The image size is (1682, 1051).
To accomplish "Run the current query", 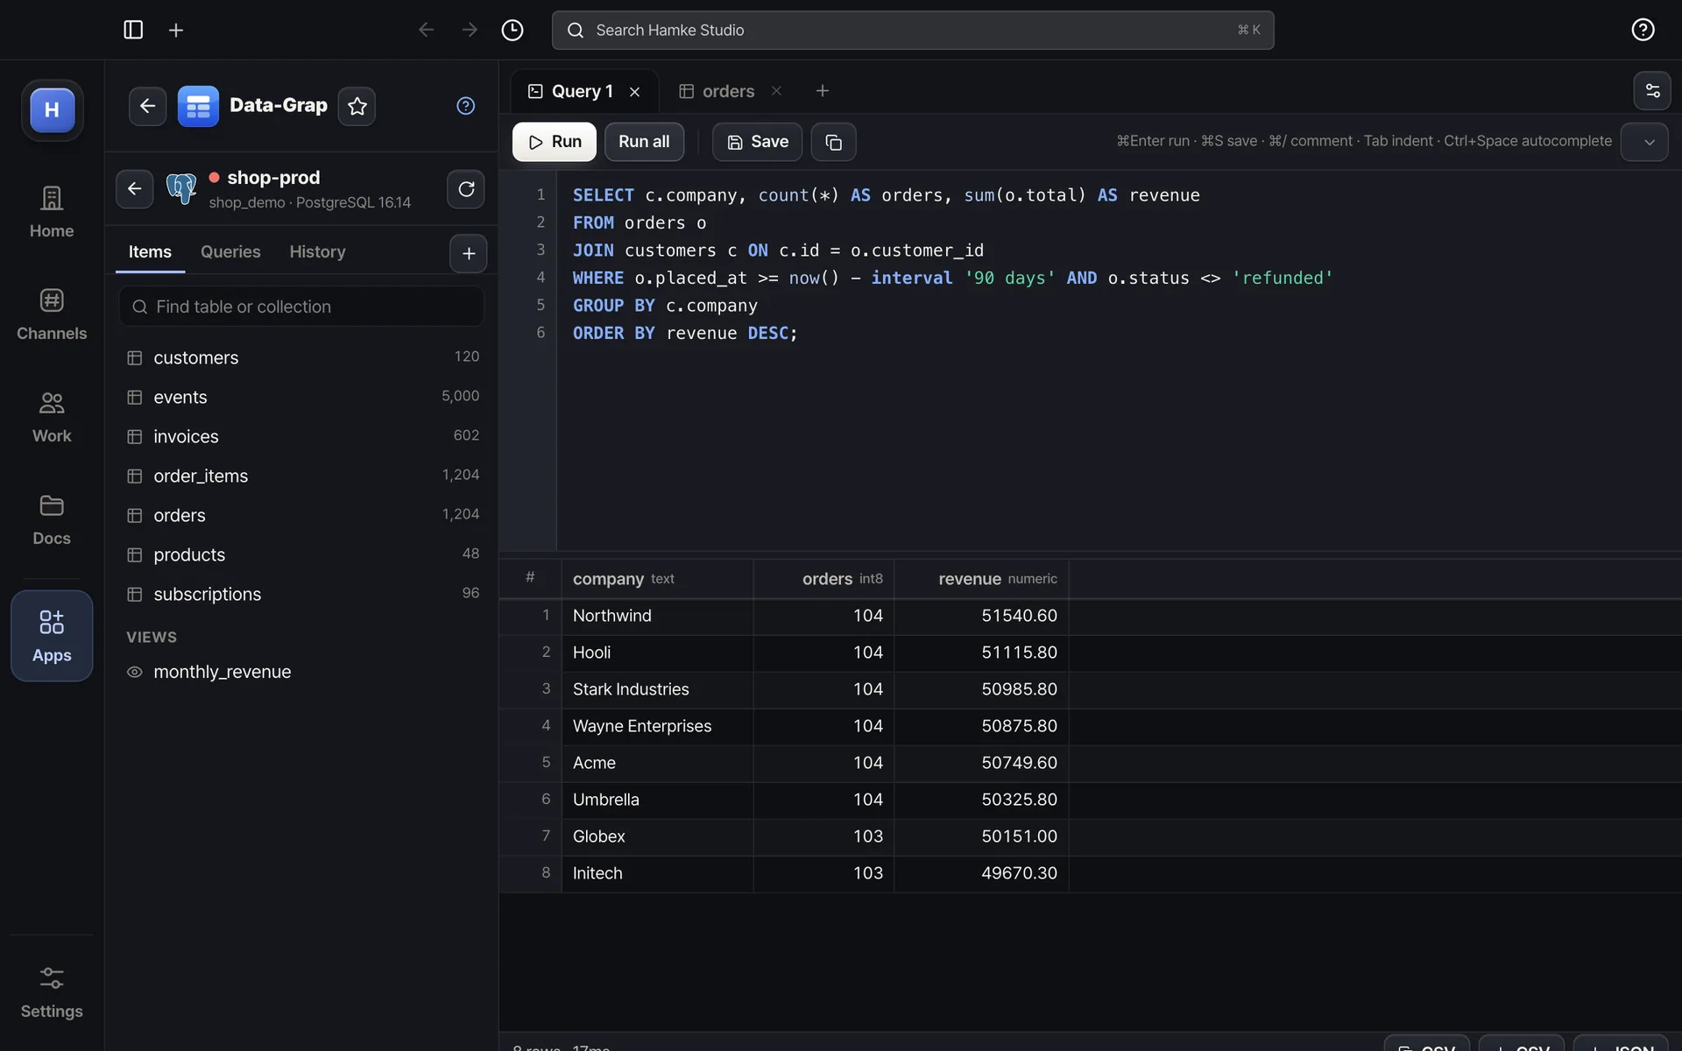I will coord(554,142).
